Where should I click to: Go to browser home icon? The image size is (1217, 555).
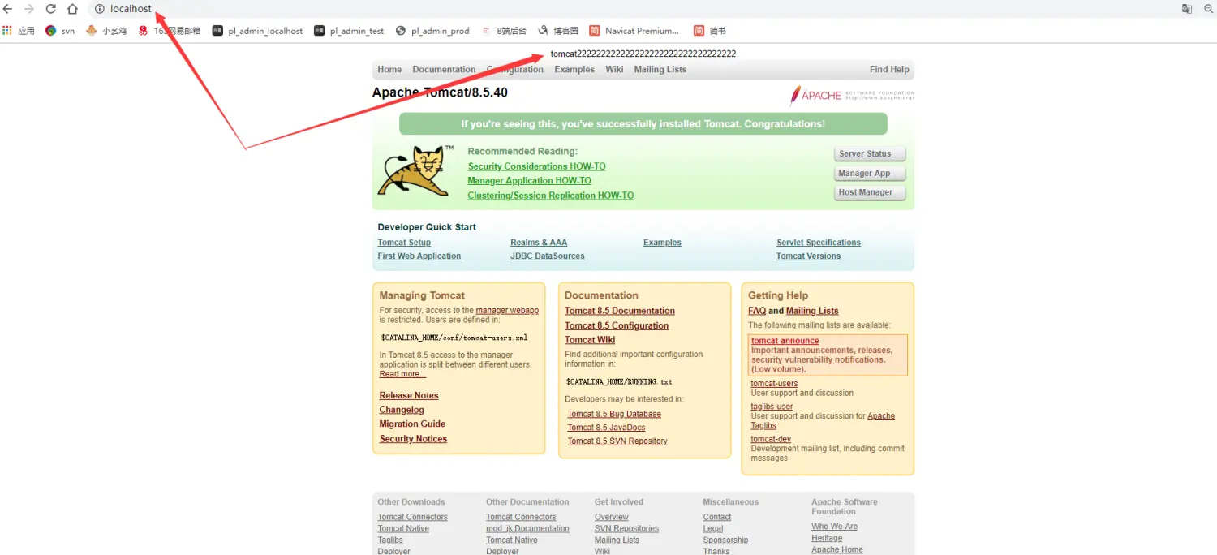coord(72,9)
